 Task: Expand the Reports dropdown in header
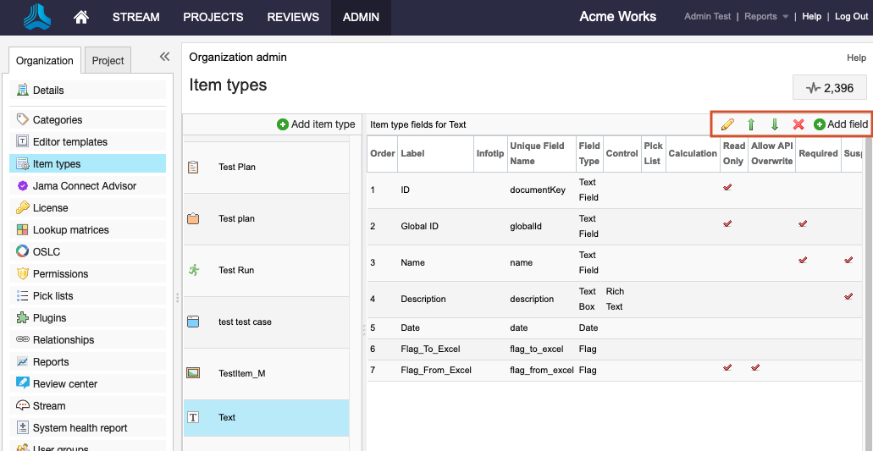(x=766, y=16)
